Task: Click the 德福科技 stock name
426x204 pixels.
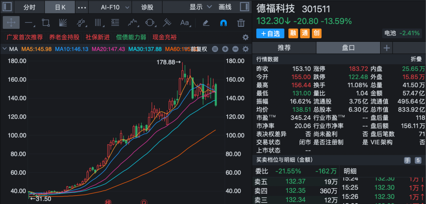Action: point(275,9)
